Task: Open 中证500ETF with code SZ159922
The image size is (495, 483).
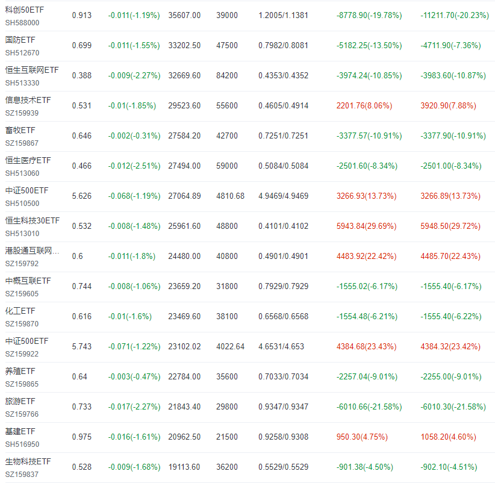Action: [x=27, y=341]
